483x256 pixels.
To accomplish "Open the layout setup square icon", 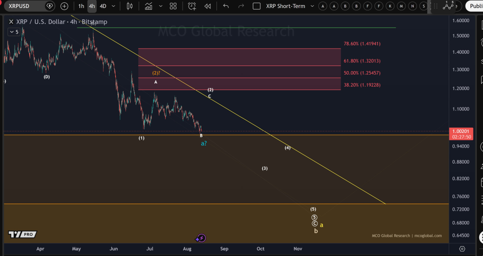I will pos(257,6).
